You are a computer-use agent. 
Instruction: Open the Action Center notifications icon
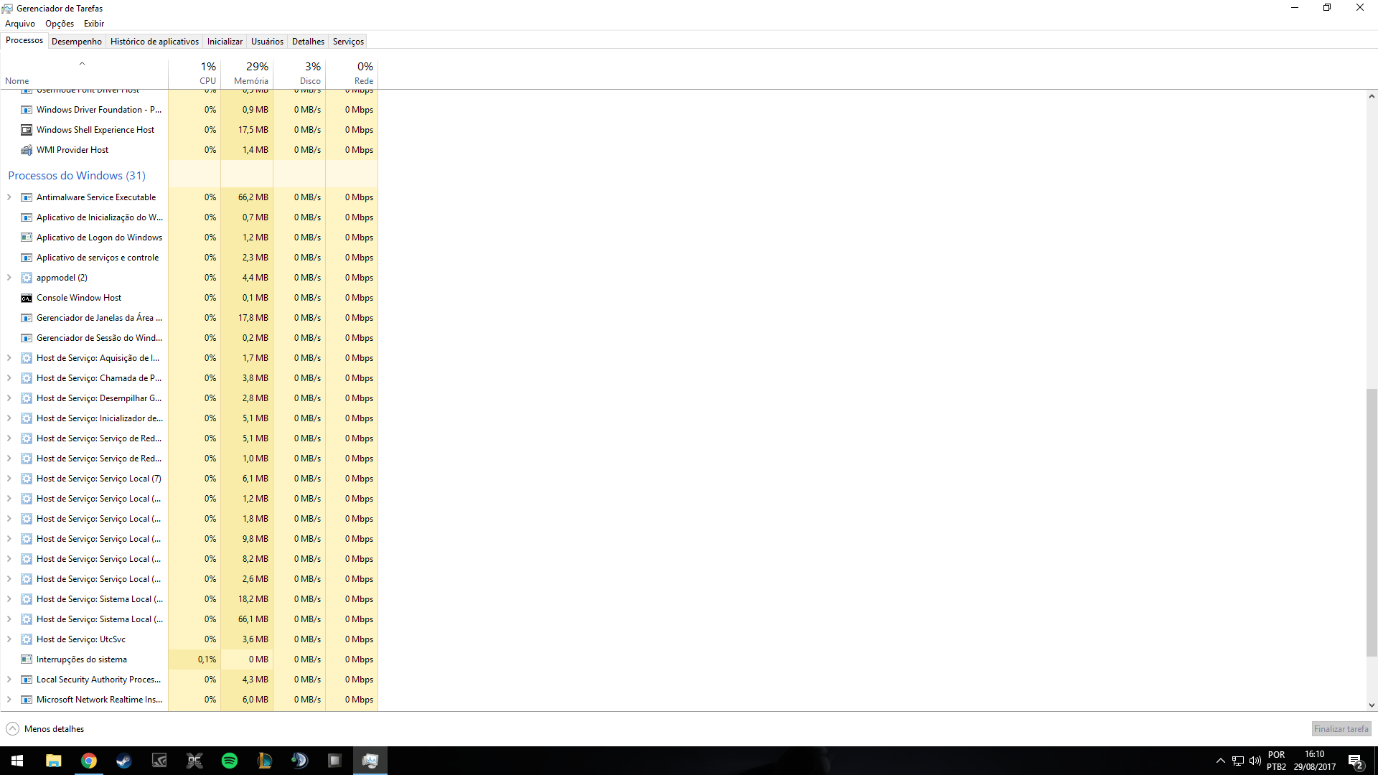(x=1356, y=761)
